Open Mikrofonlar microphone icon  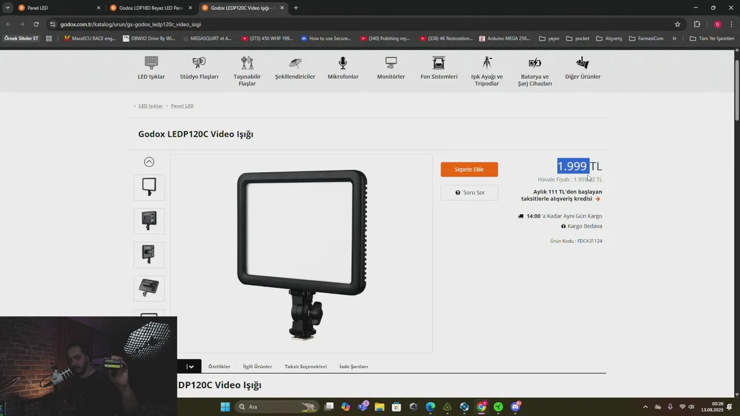tap(343, 62)
